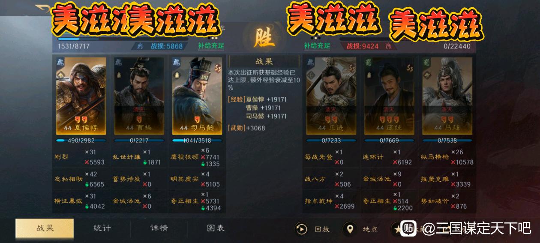Tap the red flame icon beside 战损 9424
The height and width of the screenshot is (243, 540).
[x=388, y=46]
